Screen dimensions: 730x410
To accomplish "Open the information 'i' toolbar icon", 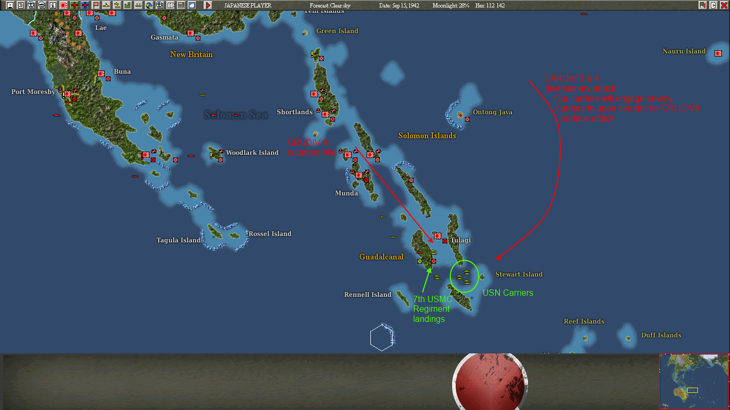I will (52, 5).
